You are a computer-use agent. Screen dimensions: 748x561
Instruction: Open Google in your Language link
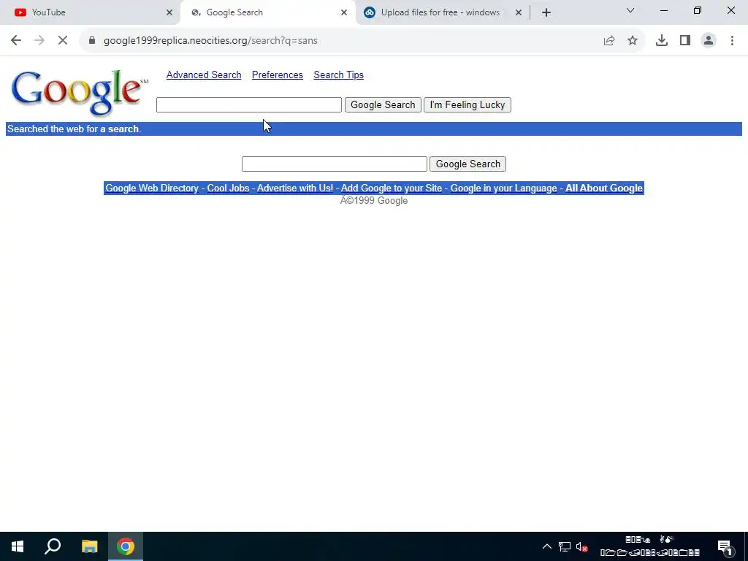pos(503,188)
